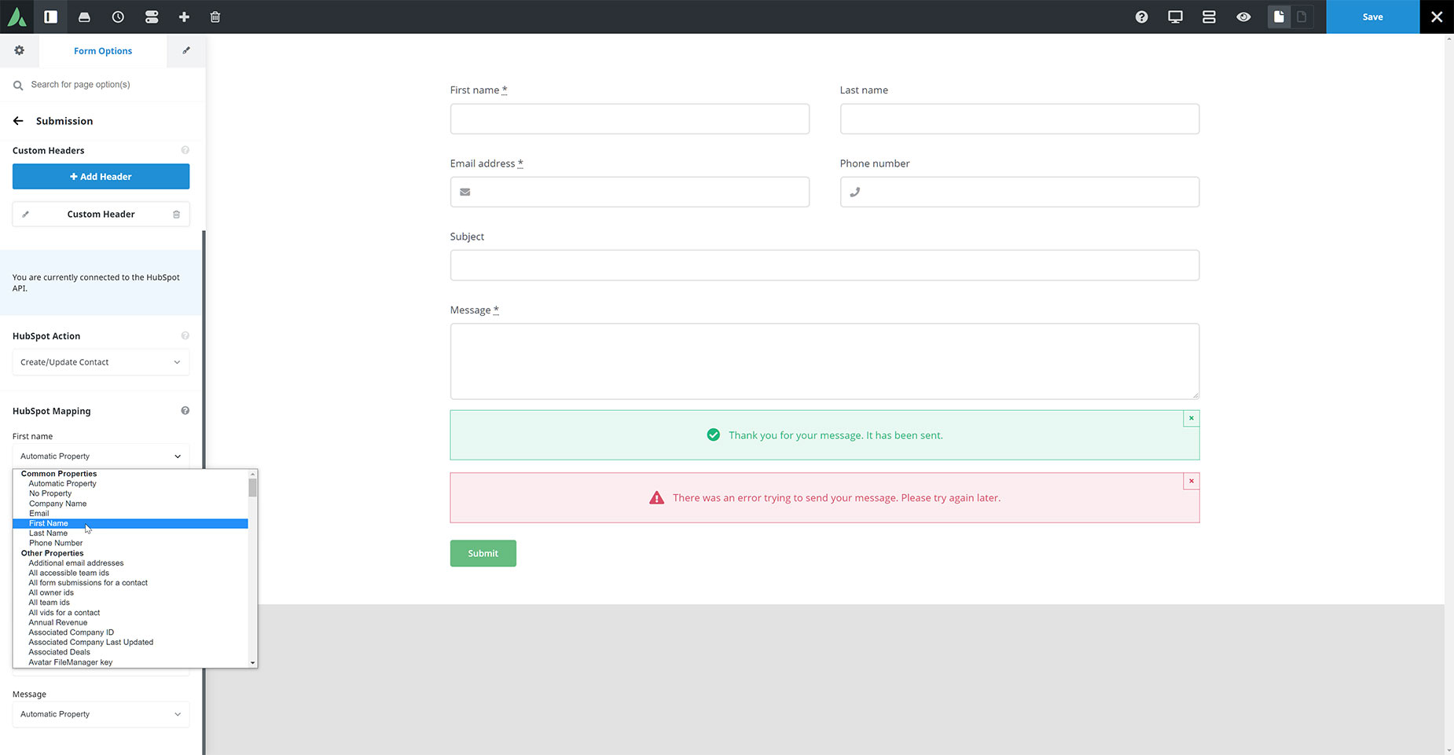Click the Add Header button
This screenshot has width=1454, height=755.
[101, 177]
